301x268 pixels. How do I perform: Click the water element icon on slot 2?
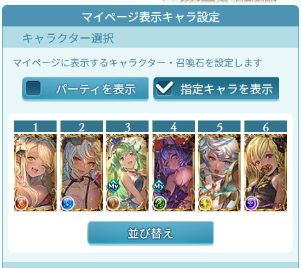click(x=68, y=204)
